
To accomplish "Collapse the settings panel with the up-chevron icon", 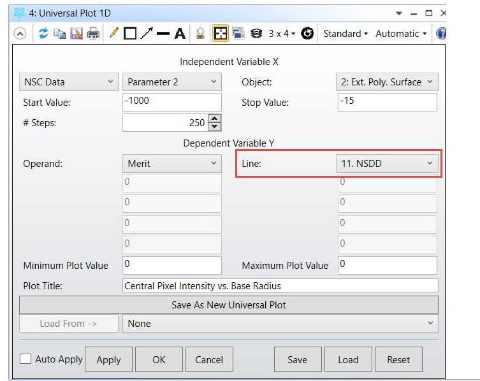I will [20, 33].
